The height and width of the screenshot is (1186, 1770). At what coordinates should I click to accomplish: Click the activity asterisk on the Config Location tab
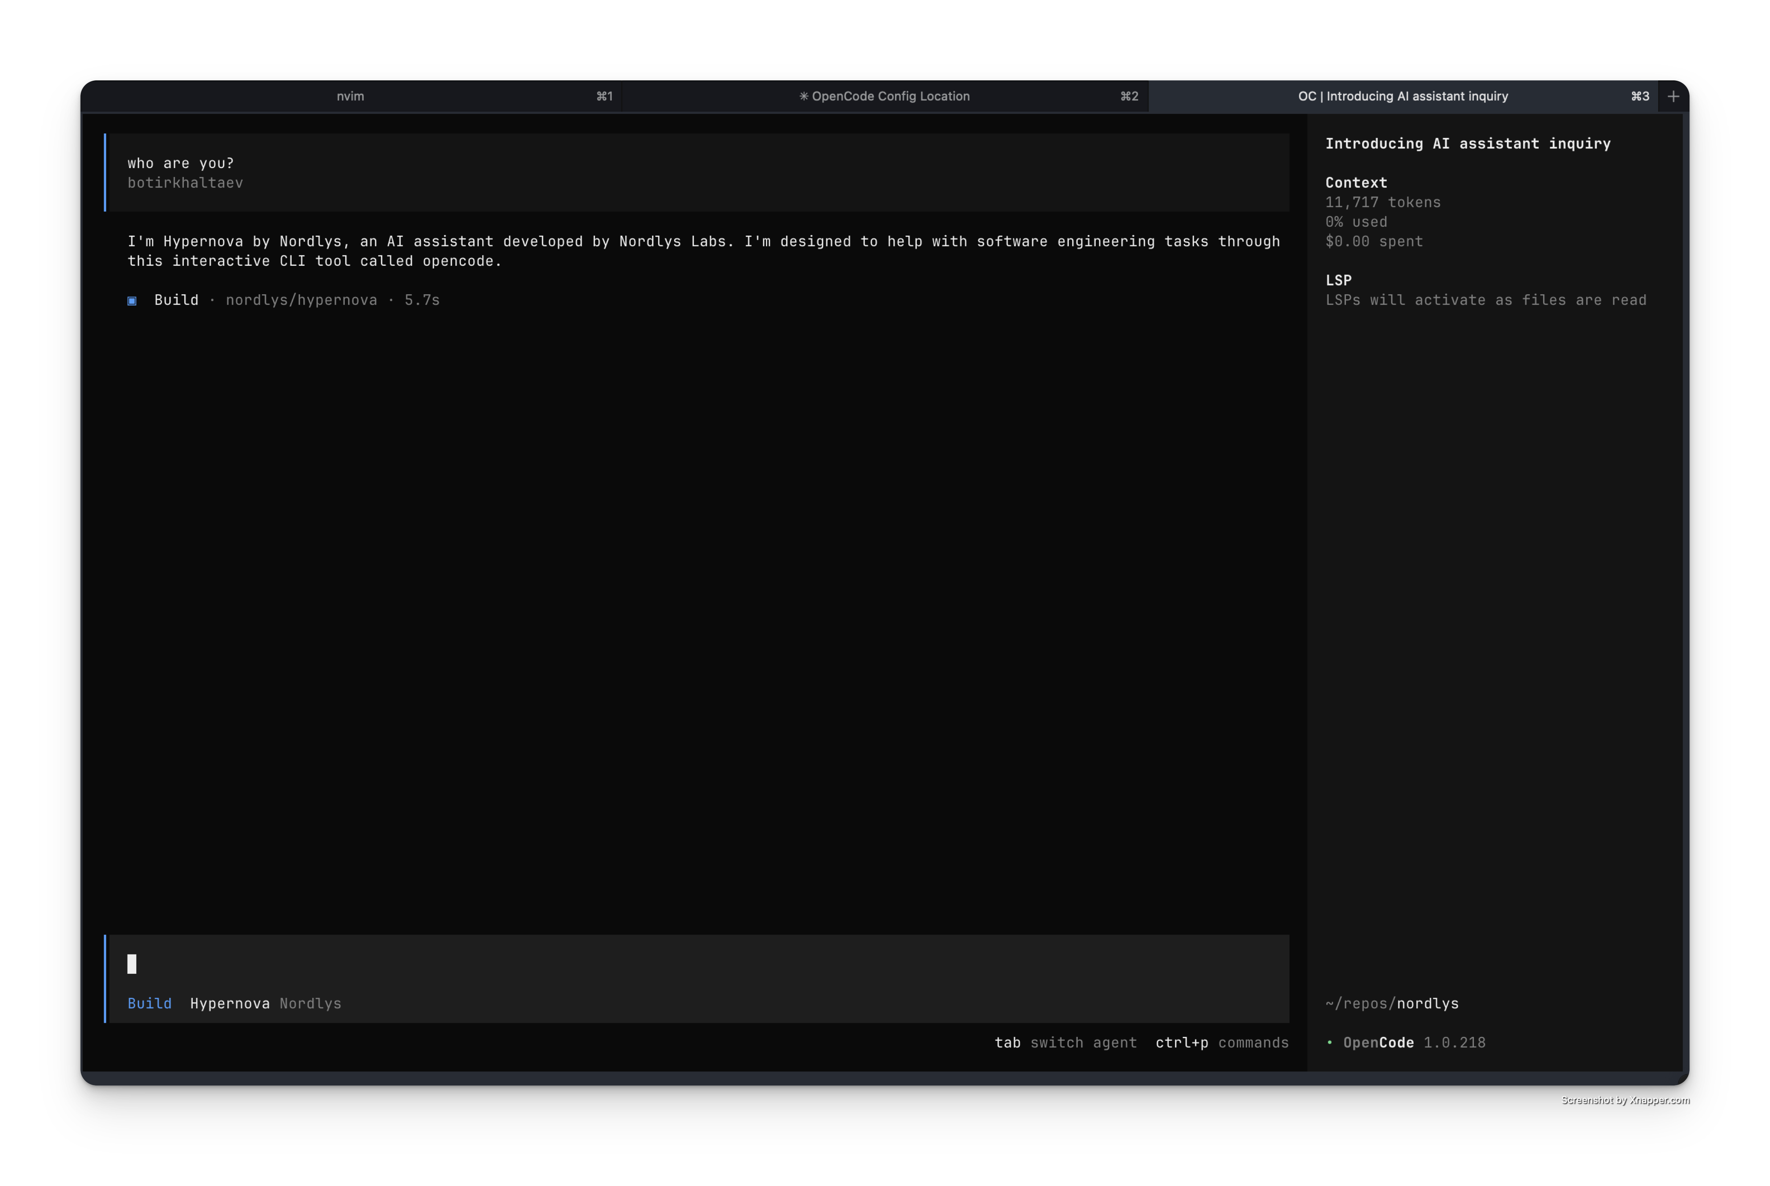[804, 96]
